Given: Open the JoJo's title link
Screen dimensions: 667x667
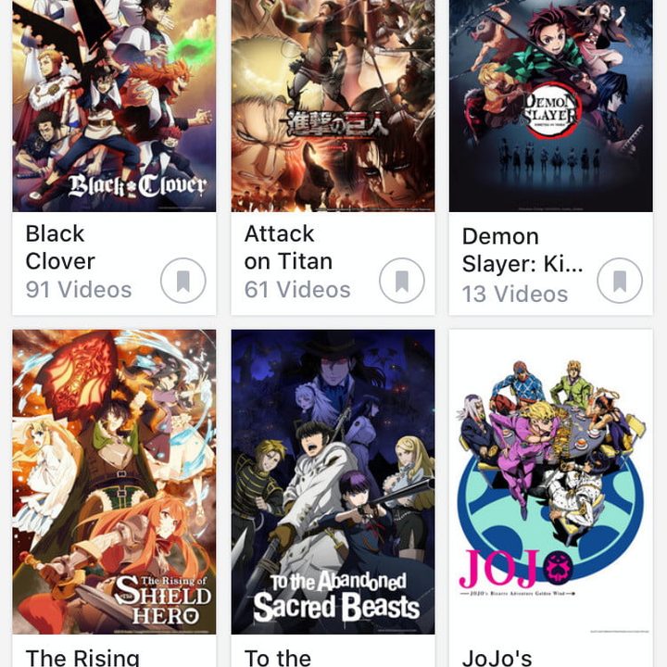Looking at the screenshot, I should (497, 657).
